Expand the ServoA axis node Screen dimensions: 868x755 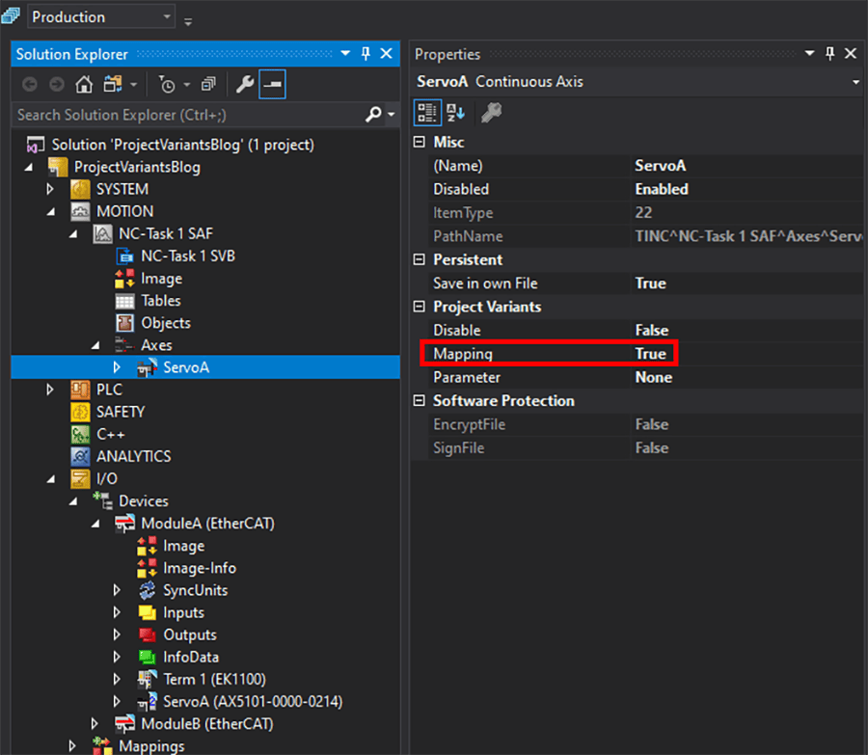(x=117, y=367)
